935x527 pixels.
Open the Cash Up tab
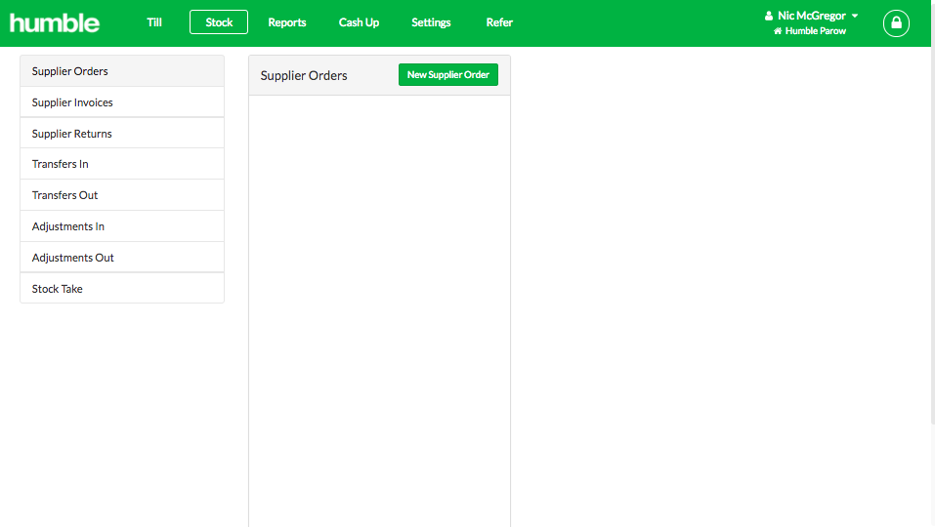coord(359,22)
